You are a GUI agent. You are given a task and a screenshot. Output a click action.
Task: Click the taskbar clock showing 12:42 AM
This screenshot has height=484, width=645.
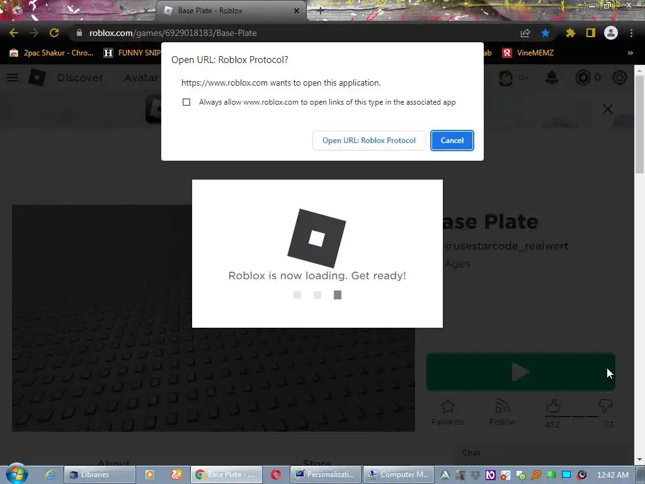click(612, 475)
